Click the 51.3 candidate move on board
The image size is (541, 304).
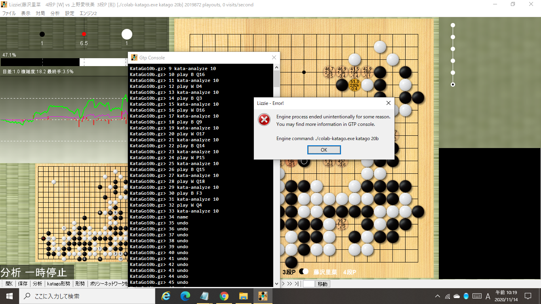354,85
